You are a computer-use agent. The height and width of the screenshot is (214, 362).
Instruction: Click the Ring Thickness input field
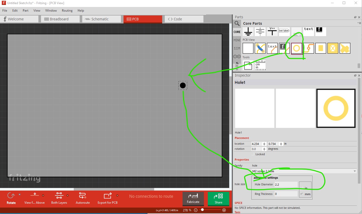[286, 194]
